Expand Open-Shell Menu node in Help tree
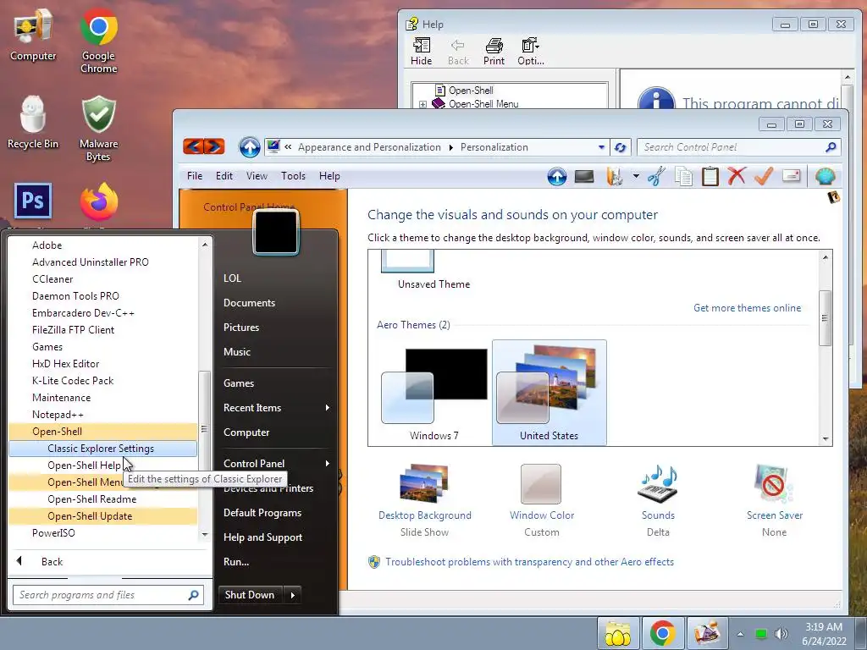867x650 pixels. (x=423, y=104)
